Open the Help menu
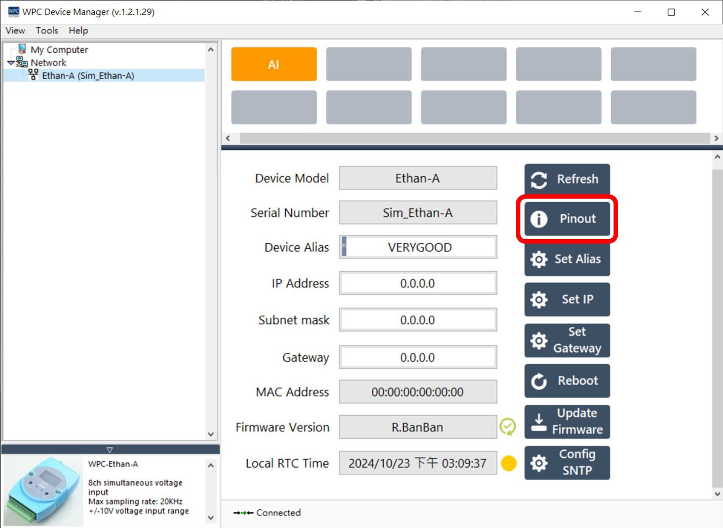The height and width of the screenshot is (528, 723). pos(79,30)
